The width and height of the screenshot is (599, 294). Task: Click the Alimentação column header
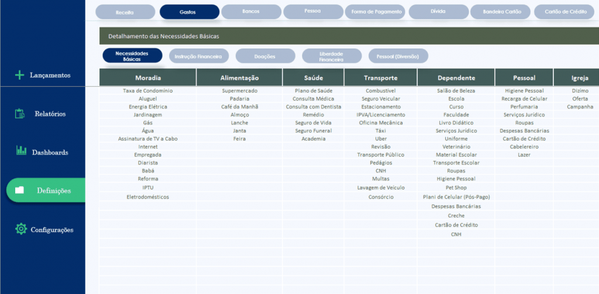coord(239,78)
